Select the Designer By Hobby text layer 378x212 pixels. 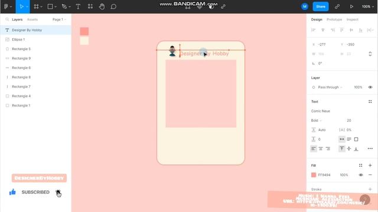point(35,30)
